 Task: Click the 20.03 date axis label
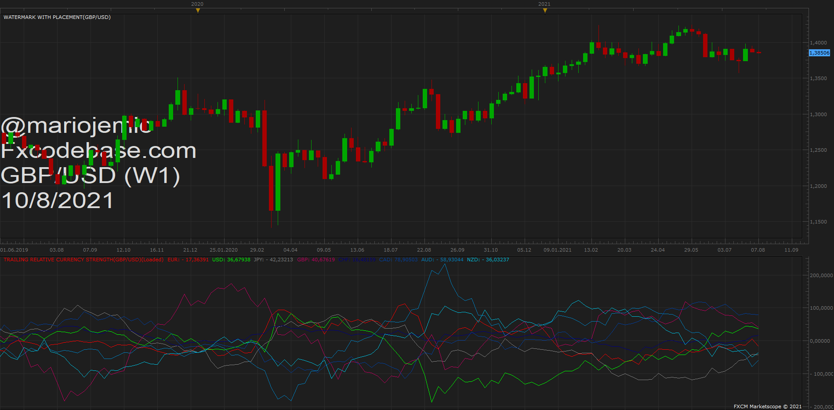coord(624,250)
